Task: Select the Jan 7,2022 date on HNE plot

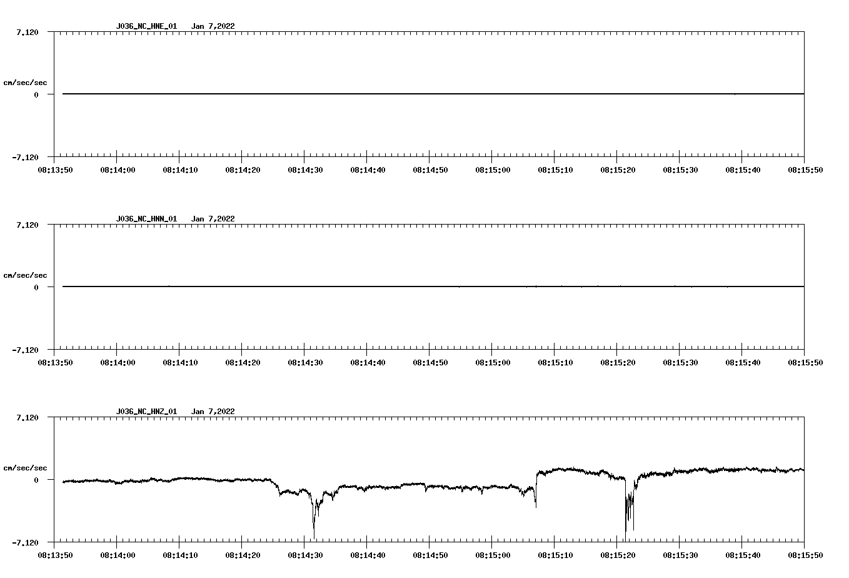Action: pyautogui.click(x=213, y=26)
